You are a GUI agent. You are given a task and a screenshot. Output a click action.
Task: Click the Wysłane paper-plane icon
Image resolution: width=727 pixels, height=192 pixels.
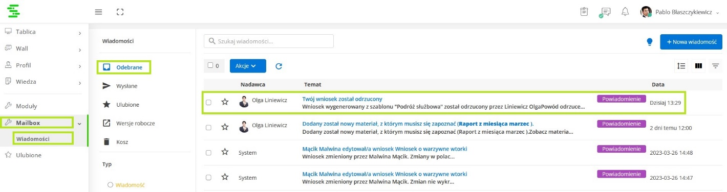click(x=106, y=86)
